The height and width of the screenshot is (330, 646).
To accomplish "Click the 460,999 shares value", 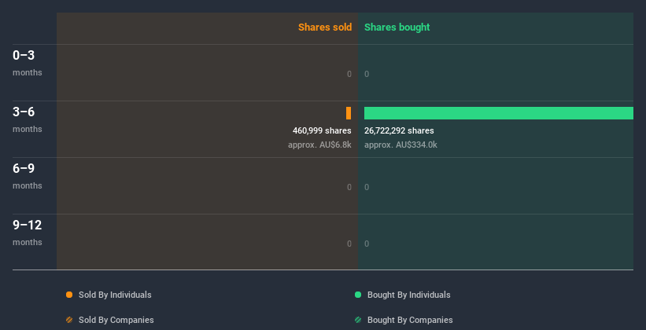I will (322, 131).
